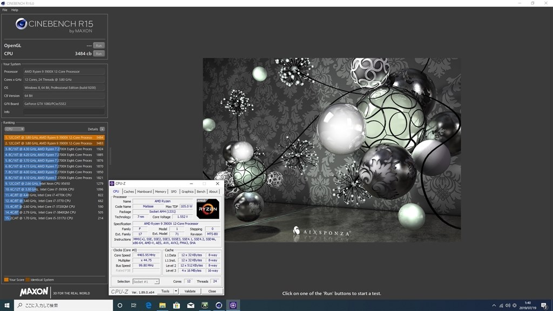Viewport: 553px width, 311px height.
Task: Switch to the SPD tab in CPU-Z
Action: tap(174, 191)
